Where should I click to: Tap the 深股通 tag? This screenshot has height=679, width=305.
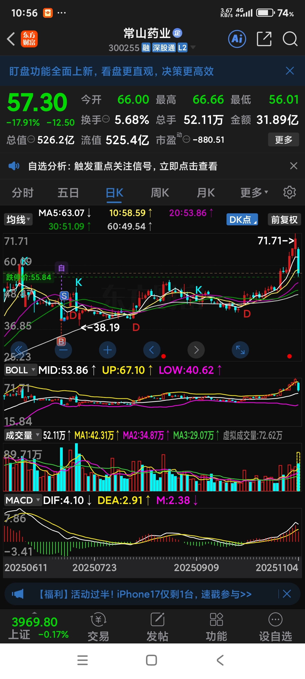[x=164, y=48]
